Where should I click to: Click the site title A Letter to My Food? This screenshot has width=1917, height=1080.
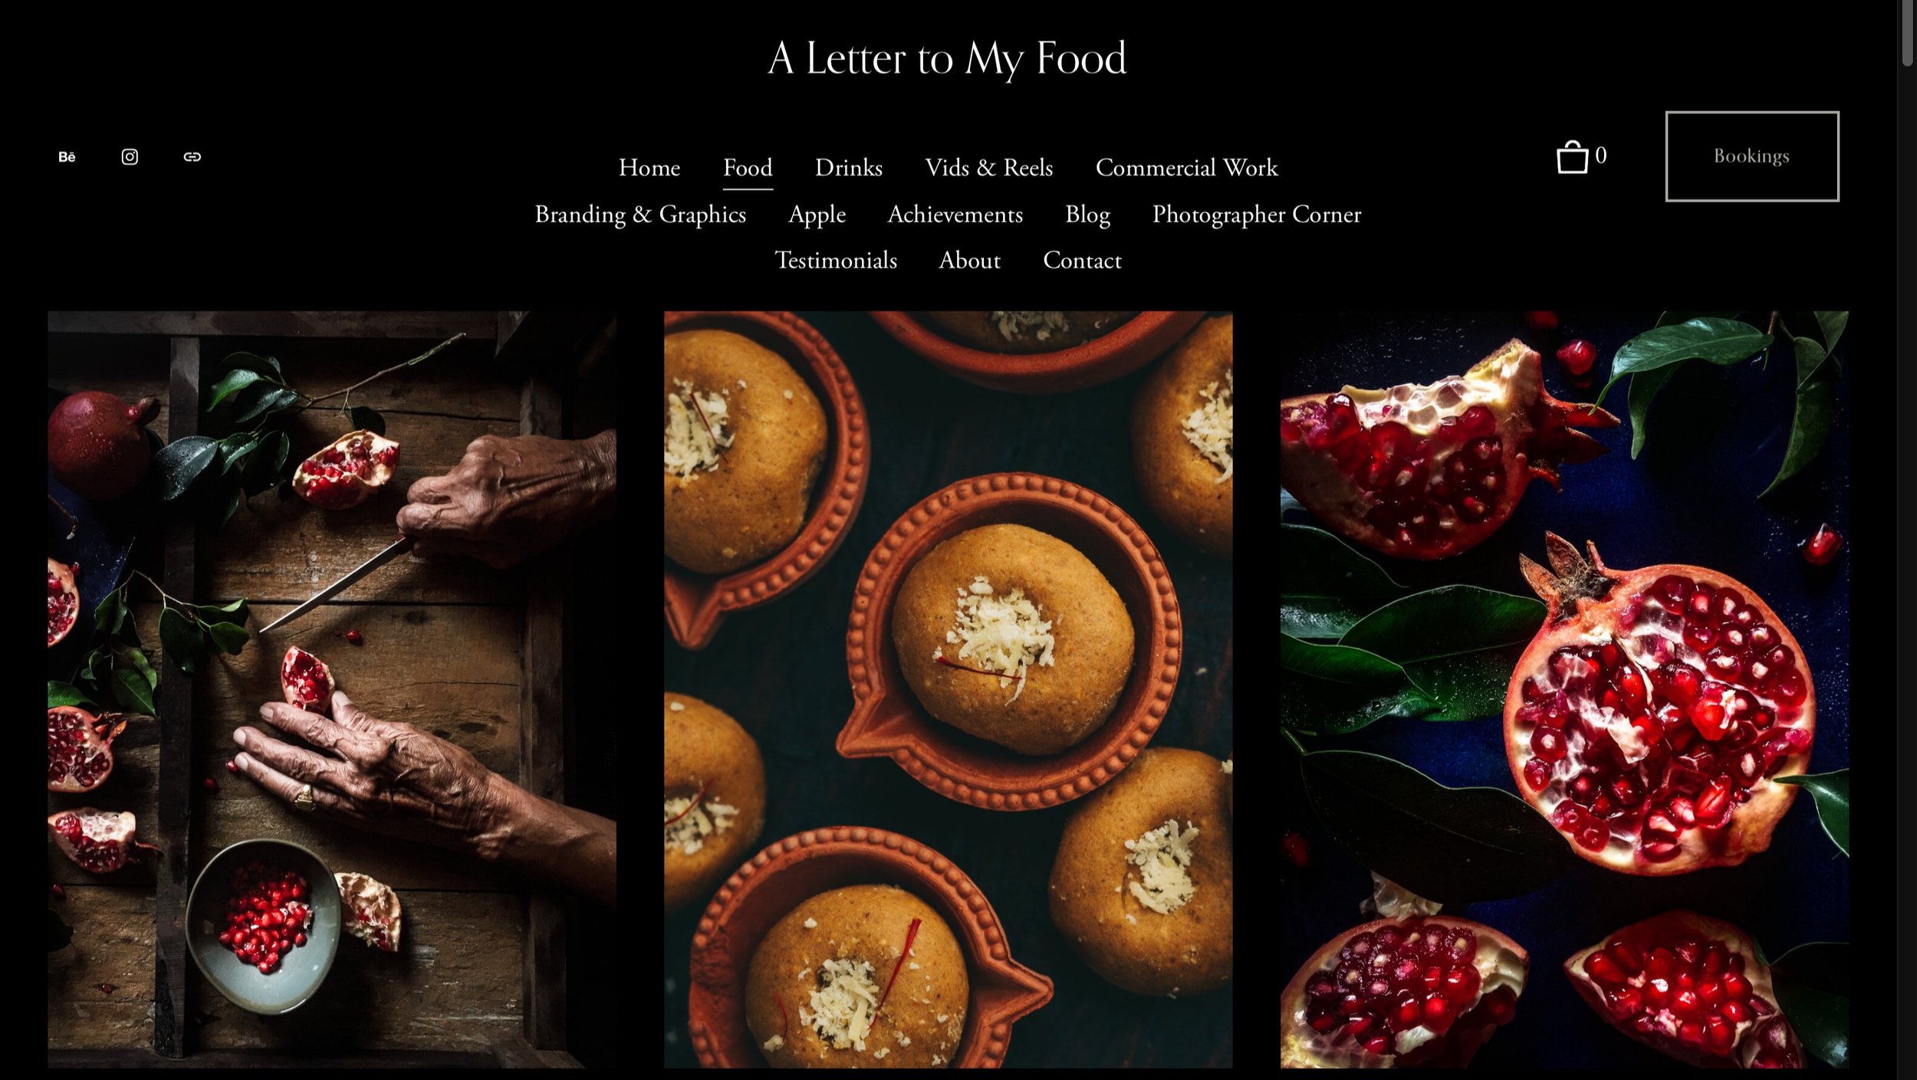[947, 58]
